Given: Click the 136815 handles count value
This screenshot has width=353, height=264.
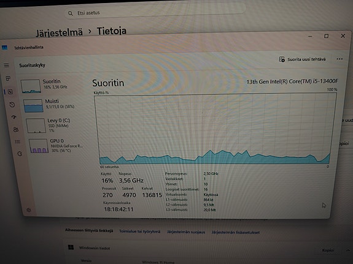Looking at the screenshot, I should (x=152, y=195).
